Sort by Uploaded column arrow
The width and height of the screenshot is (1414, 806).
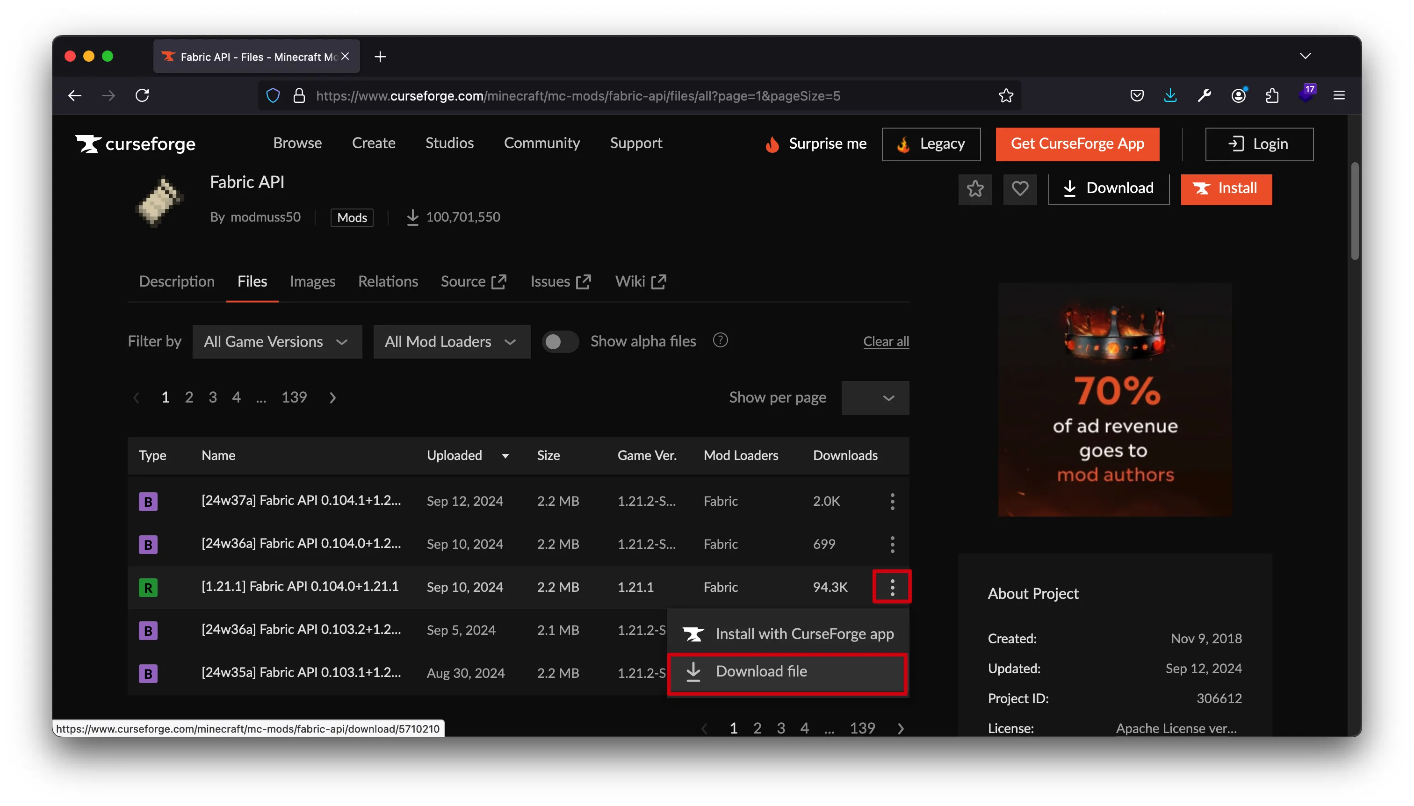(x=505, y=455)
